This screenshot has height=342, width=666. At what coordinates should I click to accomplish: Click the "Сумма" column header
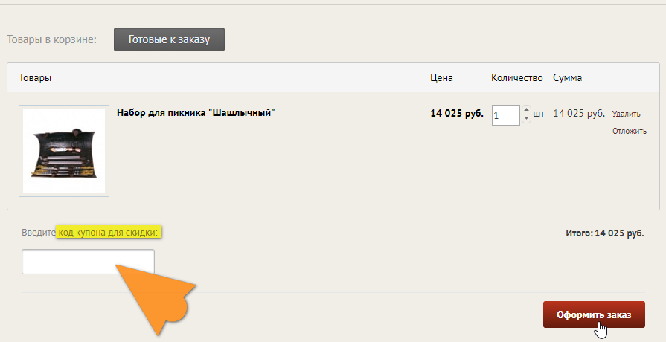tap(568, 77)
